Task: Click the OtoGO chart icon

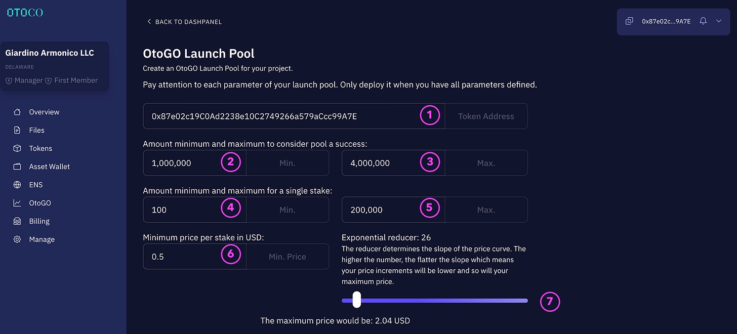Action: click(x=17, y=203)
